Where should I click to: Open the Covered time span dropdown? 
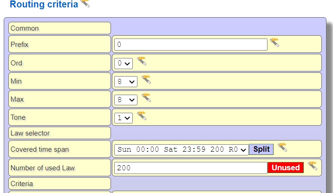(x=181, y=149)
